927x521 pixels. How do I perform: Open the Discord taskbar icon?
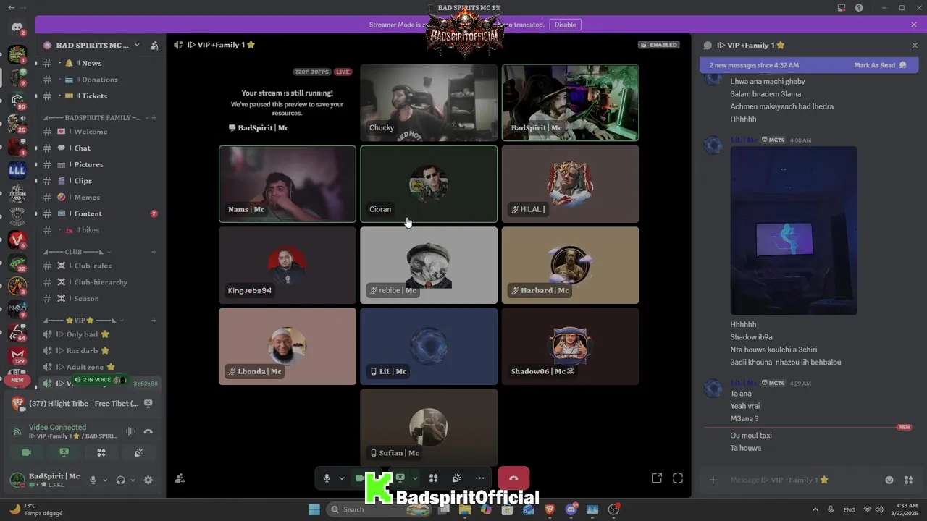coord(571,509)
